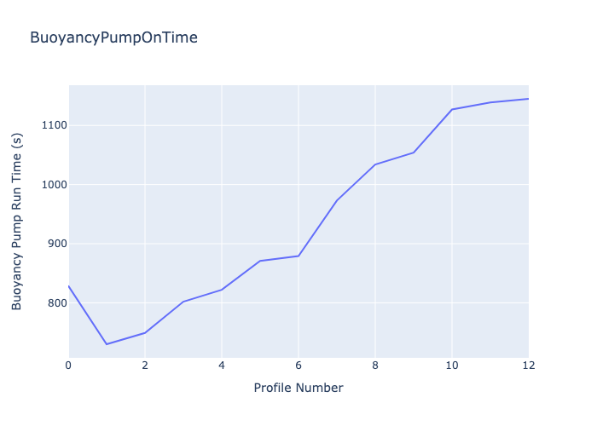Click y-axis tick label 800
The width and height of the screenshot is (597, 426).
coord(49,303)
